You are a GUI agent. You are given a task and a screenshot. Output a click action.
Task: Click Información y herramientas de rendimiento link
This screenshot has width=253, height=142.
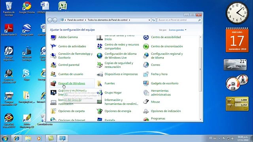pyautogui.click(x=121, y=102)
